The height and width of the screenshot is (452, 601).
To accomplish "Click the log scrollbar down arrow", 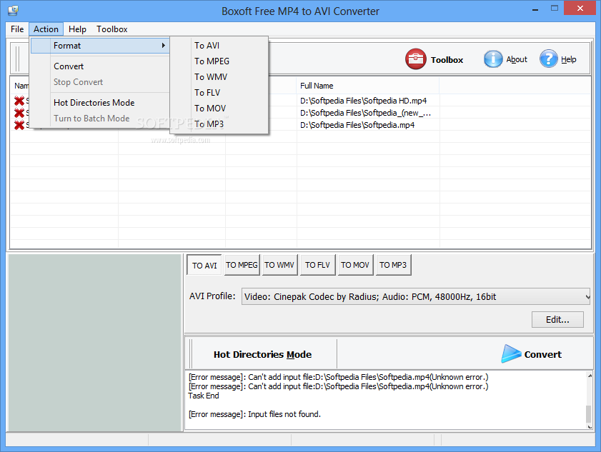I will pyautogui.click(x=590, y=426).
